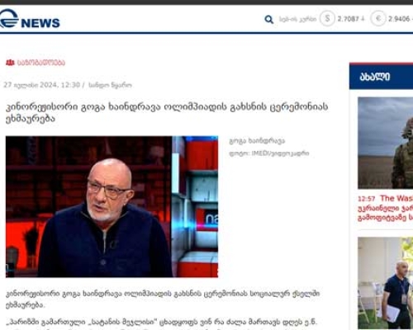This screenshot has height=330, width=413.
Task: Click the article author name link
Action: [110, 85]
